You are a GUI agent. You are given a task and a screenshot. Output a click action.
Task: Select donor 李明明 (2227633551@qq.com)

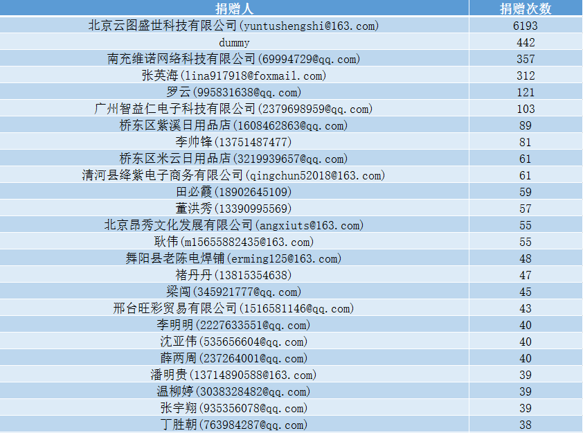pyautogui.click(x=234, y=324)
